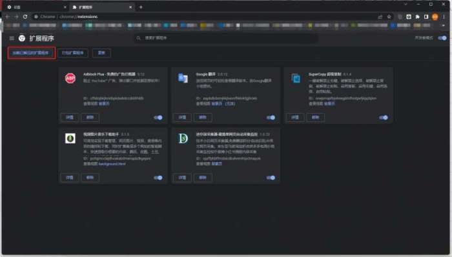Reload the page with the refresh icon

(25, 17)
